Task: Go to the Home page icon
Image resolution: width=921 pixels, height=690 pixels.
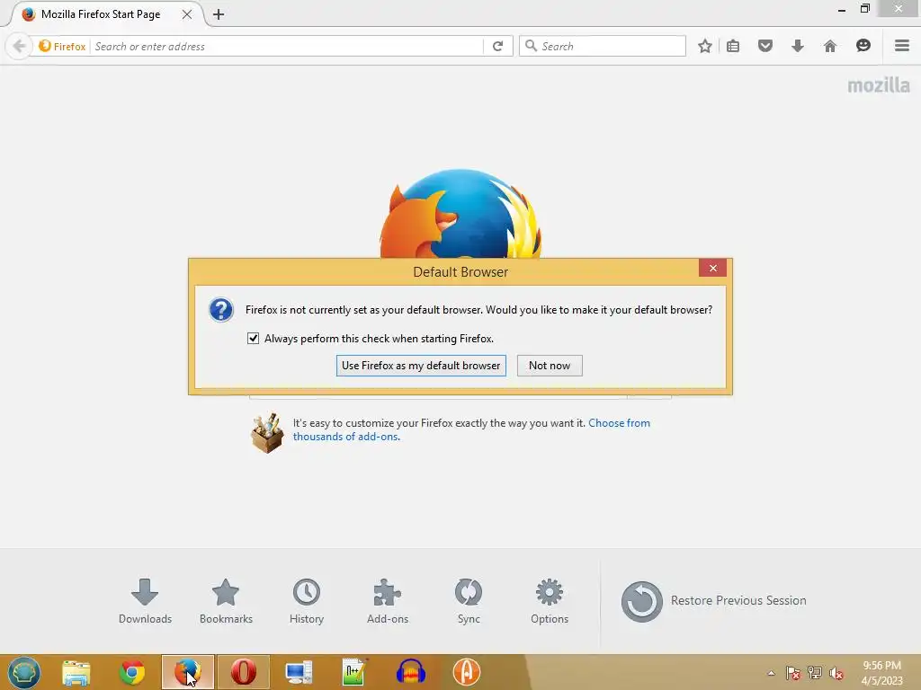Action: pyautogui.click(x=829, y=46)
